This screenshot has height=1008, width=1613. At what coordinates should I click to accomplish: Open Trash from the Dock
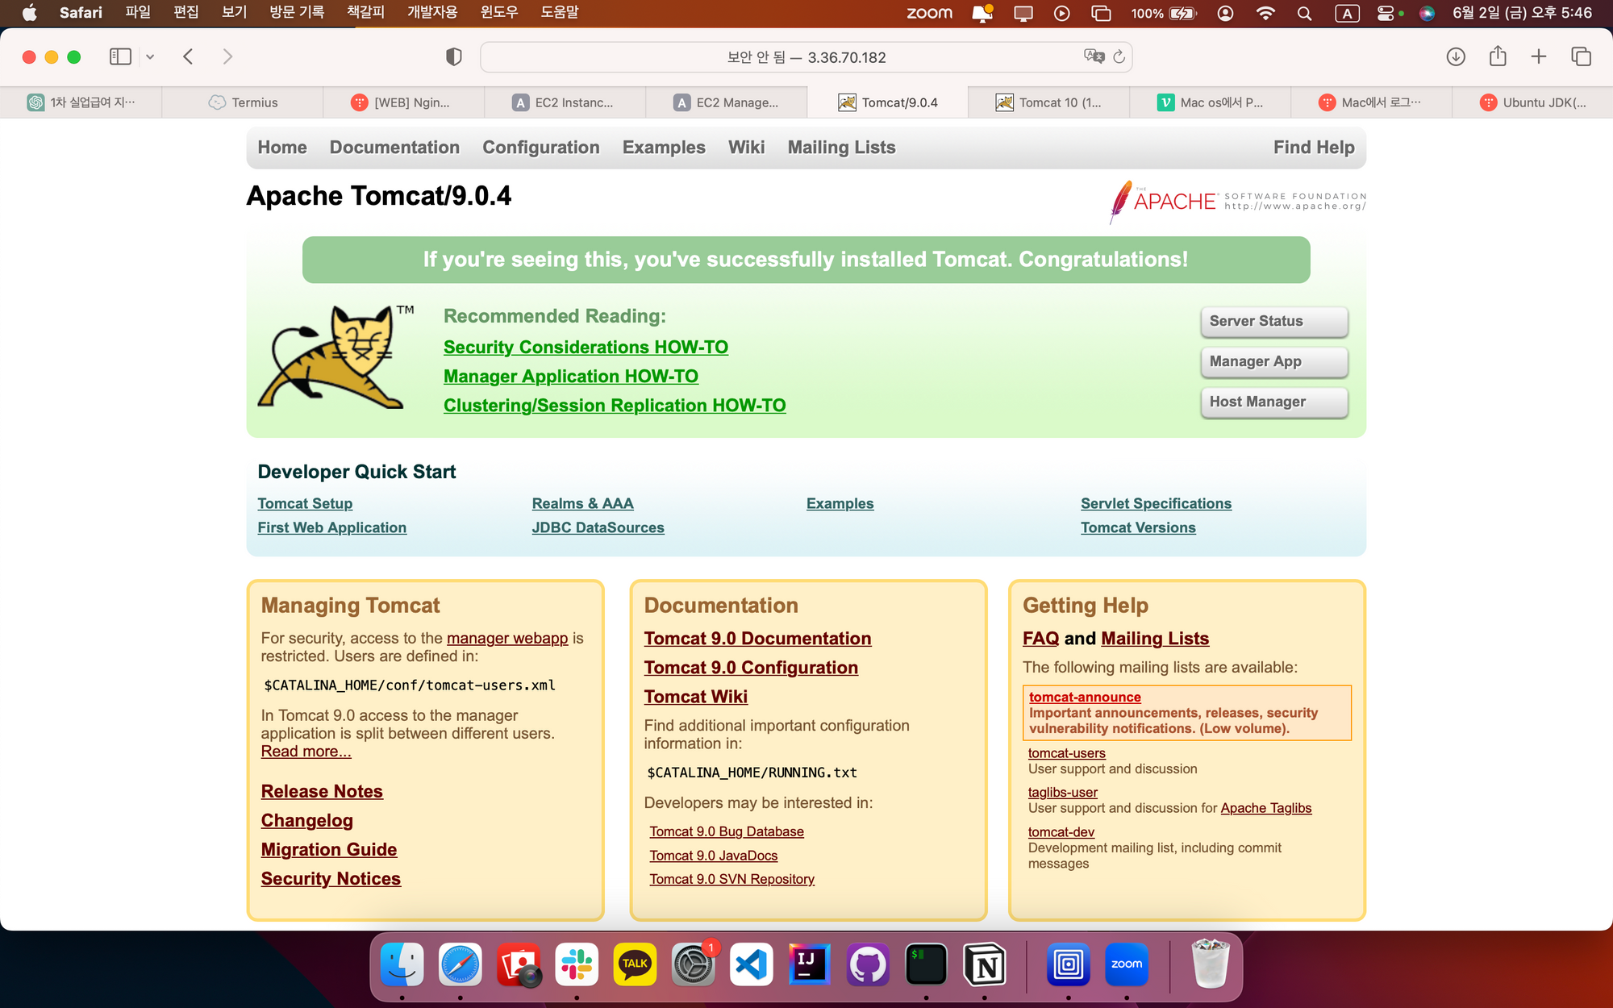[x=1210, y=964]
